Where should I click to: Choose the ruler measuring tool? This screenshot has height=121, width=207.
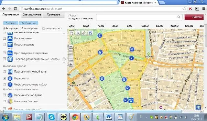point(84,33)
